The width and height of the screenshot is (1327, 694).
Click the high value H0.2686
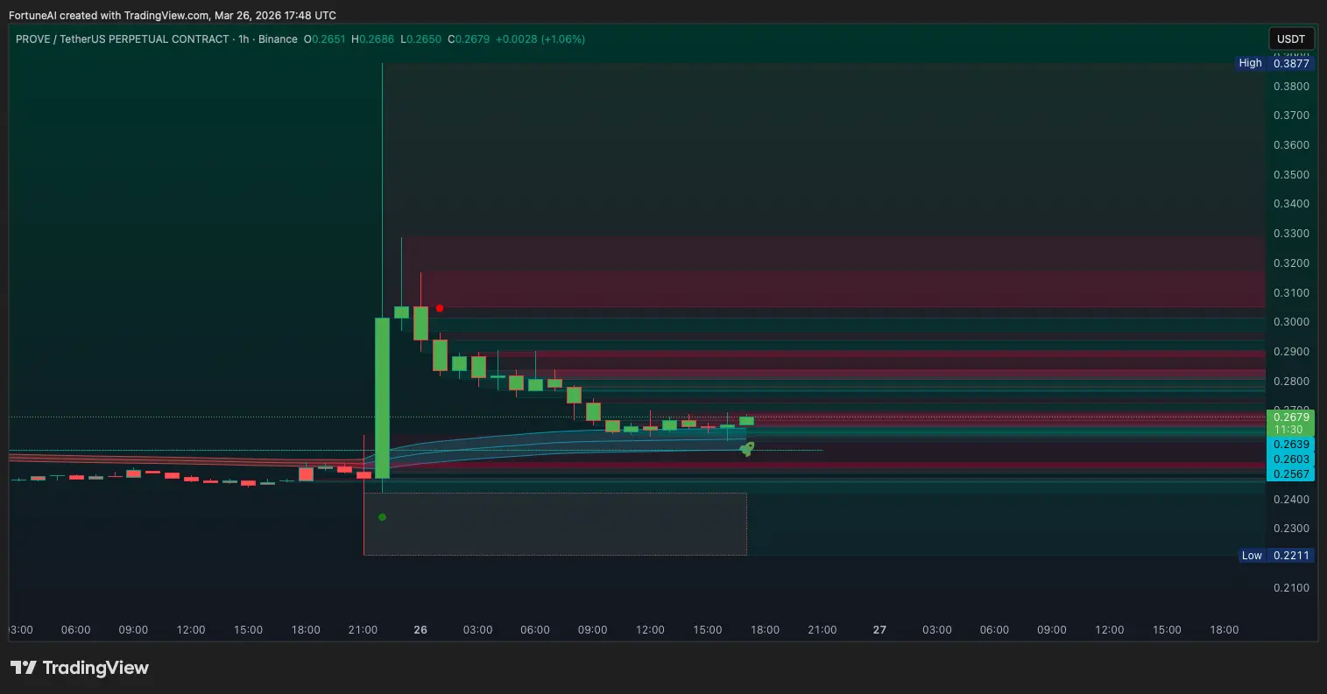pos(373,39)
